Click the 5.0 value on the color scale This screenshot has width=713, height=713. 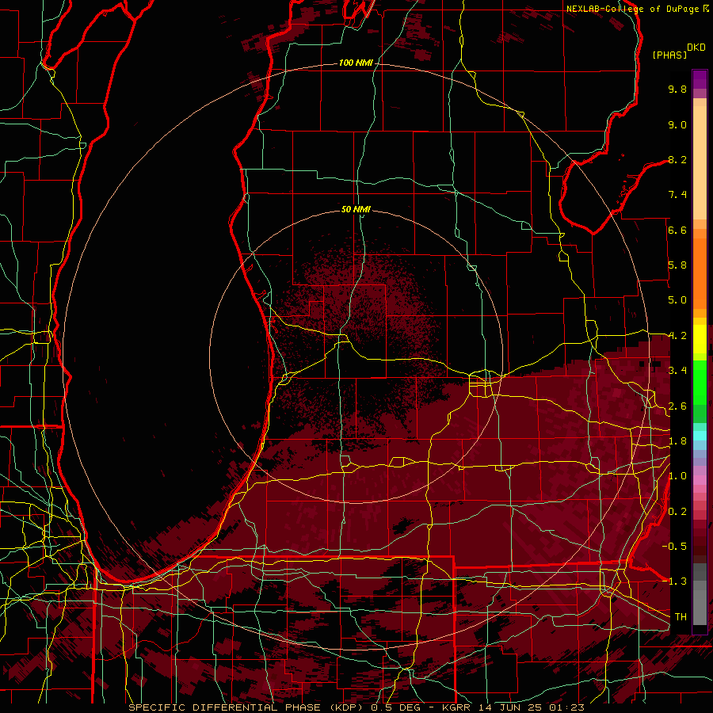(677, 300)
